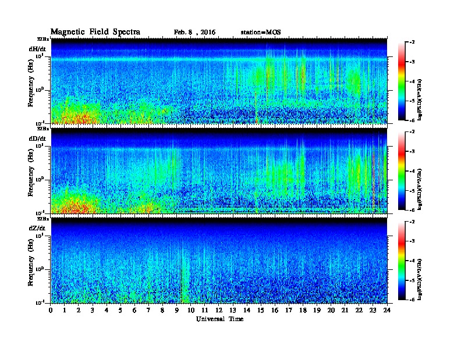Image resolution: width=461 pixels, height=356 pixels.
Task: Click the hour "2" tick label
Action: (x=79, y=310)
